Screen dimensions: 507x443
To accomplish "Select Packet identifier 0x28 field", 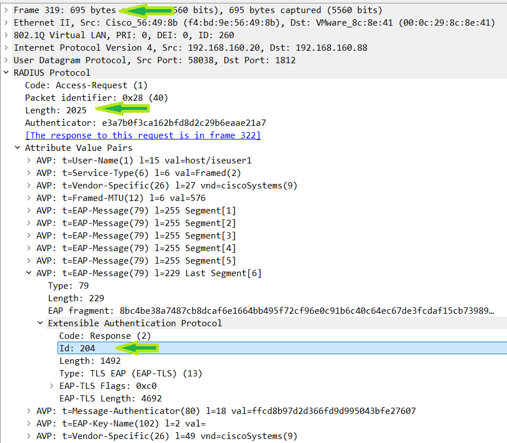I will pos(97,98).
